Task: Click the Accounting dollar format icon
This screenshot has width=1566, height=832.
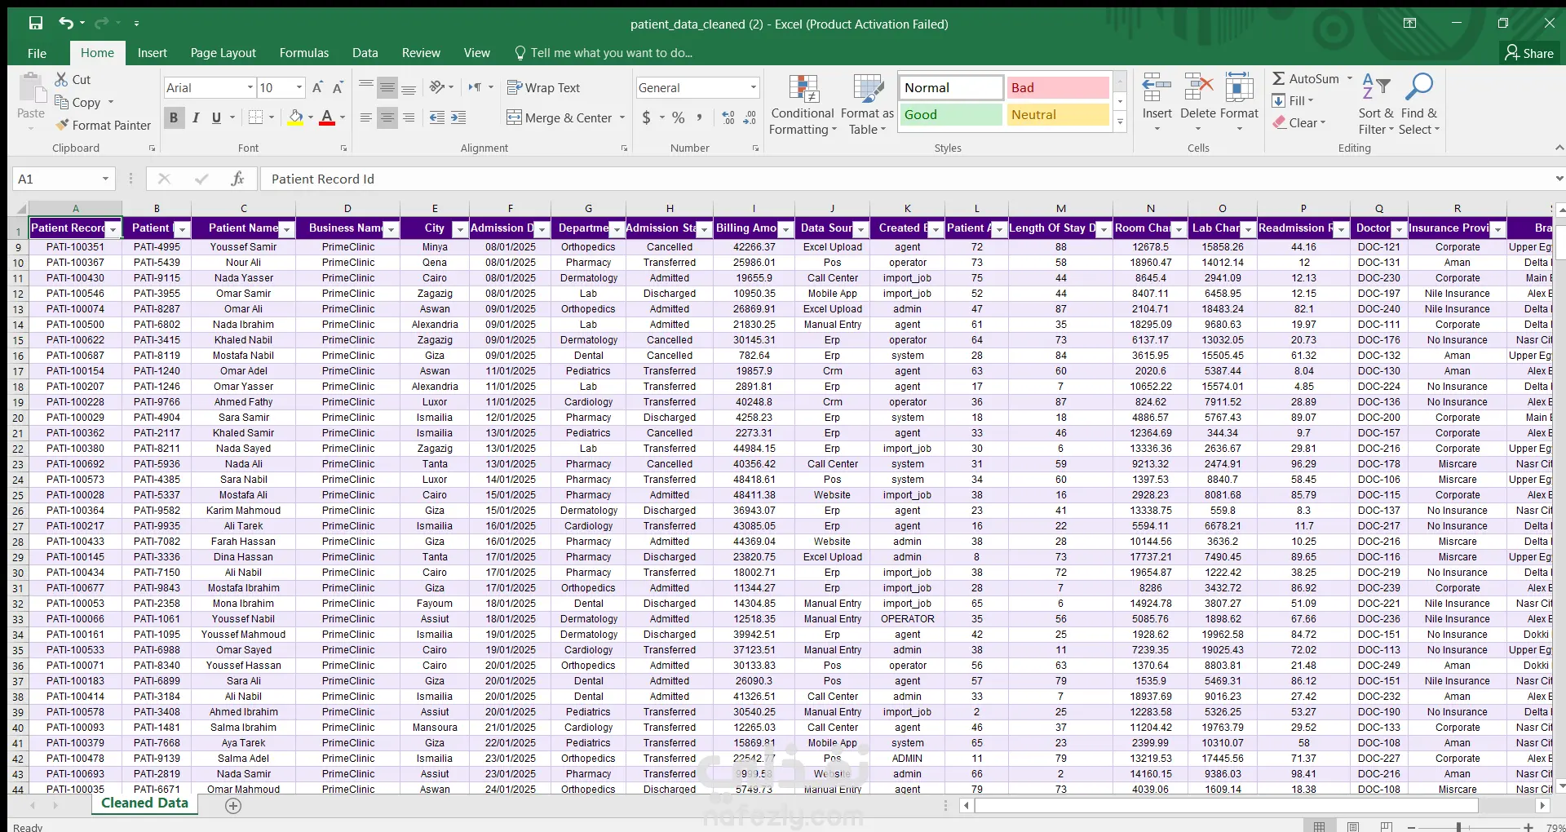Action: pos(646,117)
